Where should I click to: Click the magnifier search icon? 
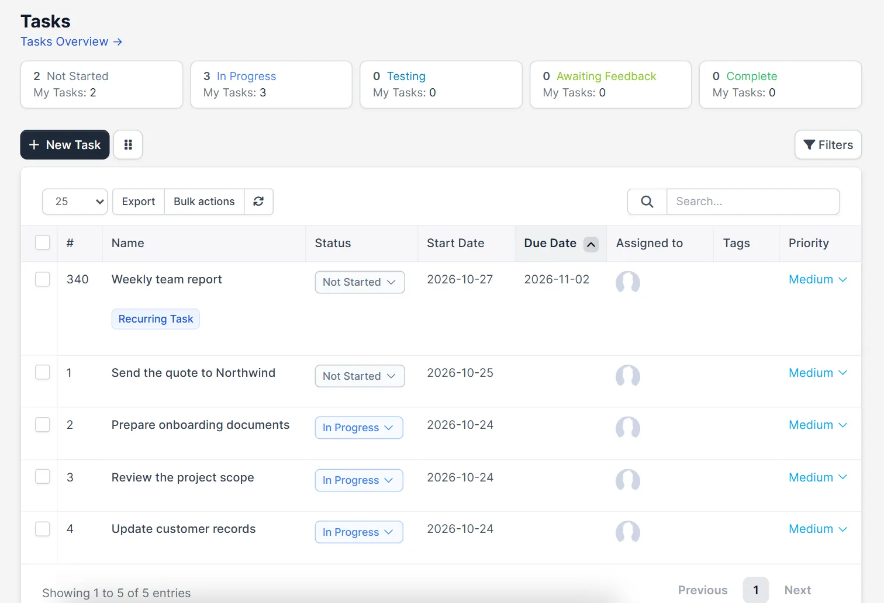(647, 202)
